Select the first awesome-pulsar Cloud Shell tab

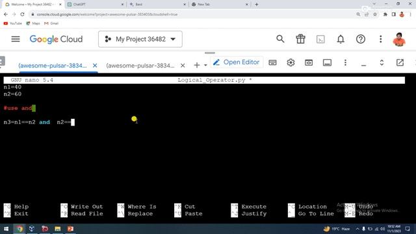[53, 66]
